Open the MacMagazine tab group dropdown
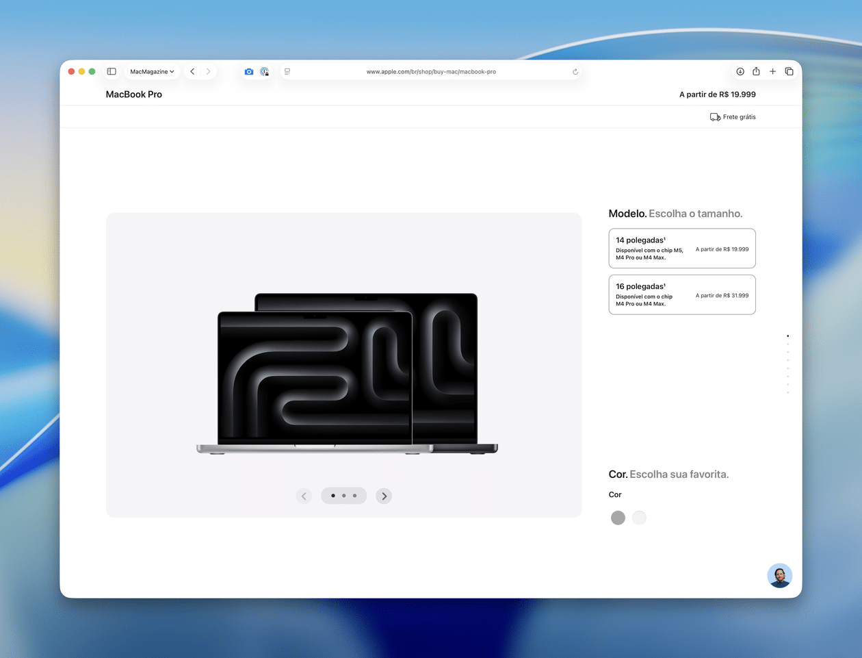Viewport: 862px width, 658px height. (x=151, y=71)
